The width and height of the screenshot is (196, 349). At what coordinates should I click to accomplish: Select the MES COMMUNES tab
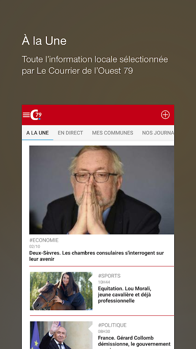[113, 133]
